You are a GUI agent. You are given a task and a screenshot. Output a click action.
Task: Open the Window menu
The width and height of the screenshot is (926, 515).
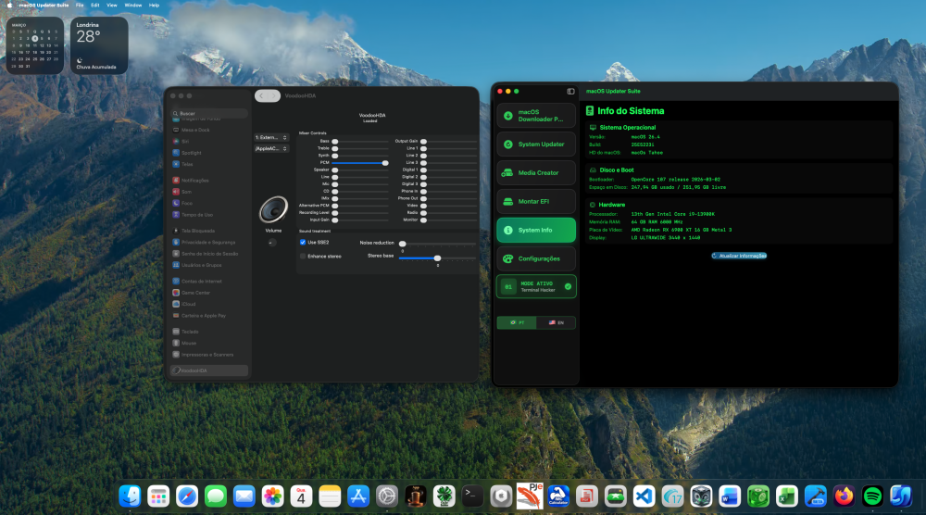click(132, 5)
